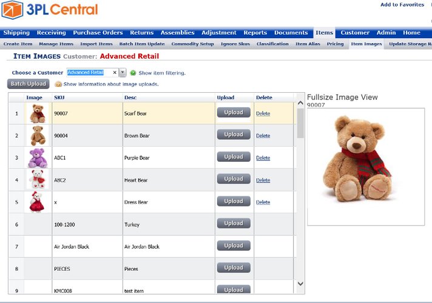Click Upload for Purple Bear row
Image resolution: width=432 pixels, height=303 pixels.
tap(234, 156)
